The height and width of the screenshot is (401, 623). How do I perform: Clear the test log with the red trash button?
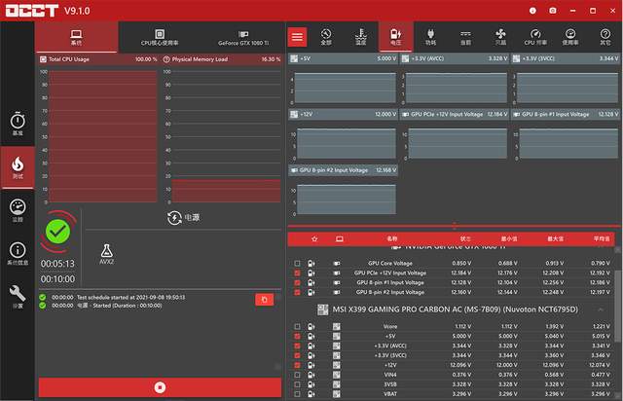click(263, 300)
